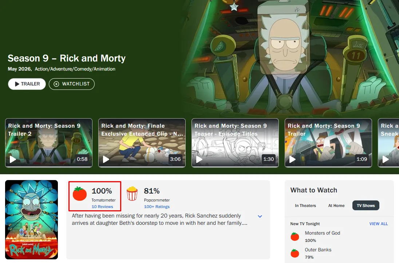The height and width of the screenshot is (263, 399).
Task: Click the tomato icon beside Monsters of God
Action: click(x=295, y=236)
